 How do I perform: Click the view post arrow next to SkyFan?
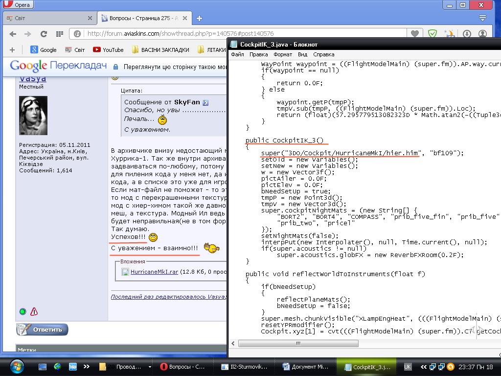coord(205,102)
